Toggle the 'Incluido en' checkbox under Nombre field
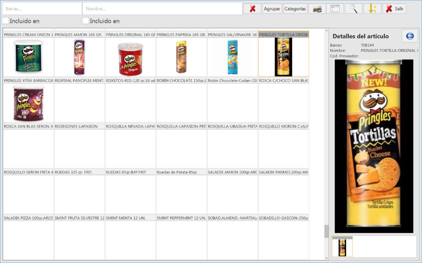 click(86, 21)
